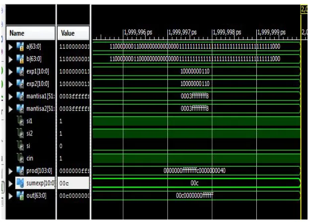Click the 1,999,999 ps ruler mark
The height and width of the screenshot is (222, 310).
tap(271, 32)
